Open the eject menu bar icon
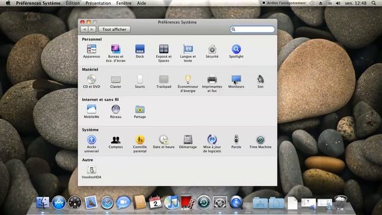The width and height of the screenshot is (382, 215). (321, 3)
